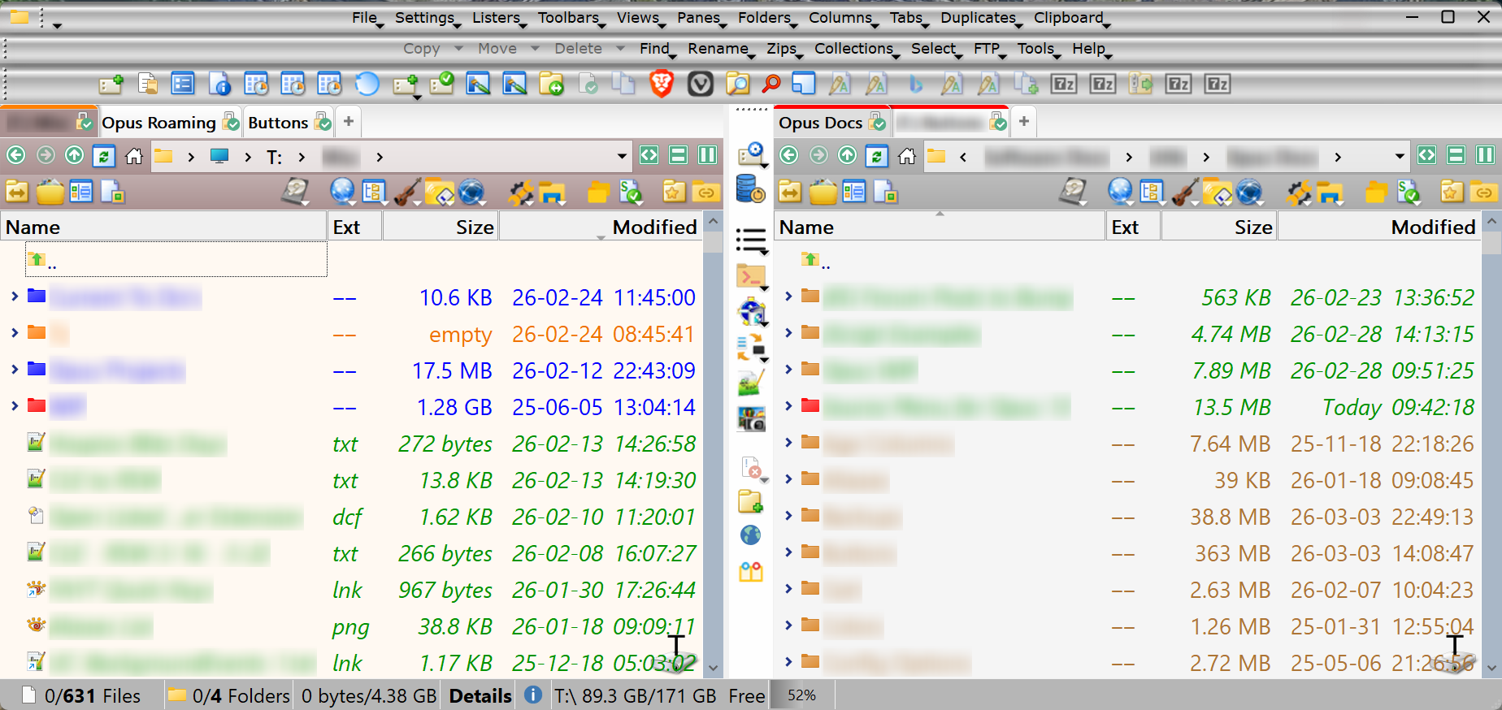Click the red magnifier search icon
Viewport: 1502px width, 710px height.
(771, 84)
